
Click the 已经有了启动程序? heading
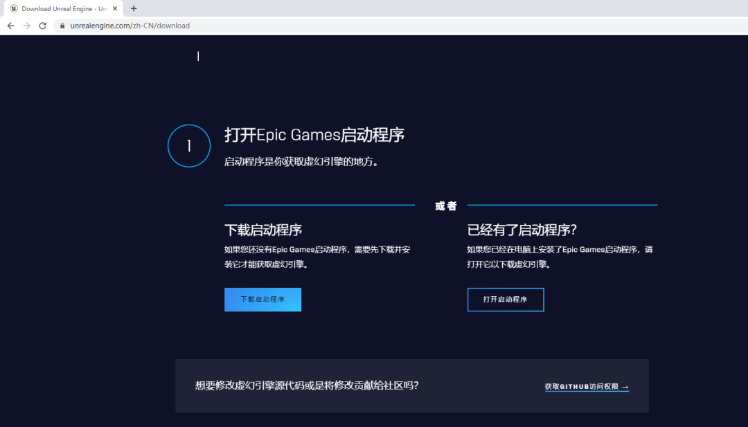tap(522, 230)
